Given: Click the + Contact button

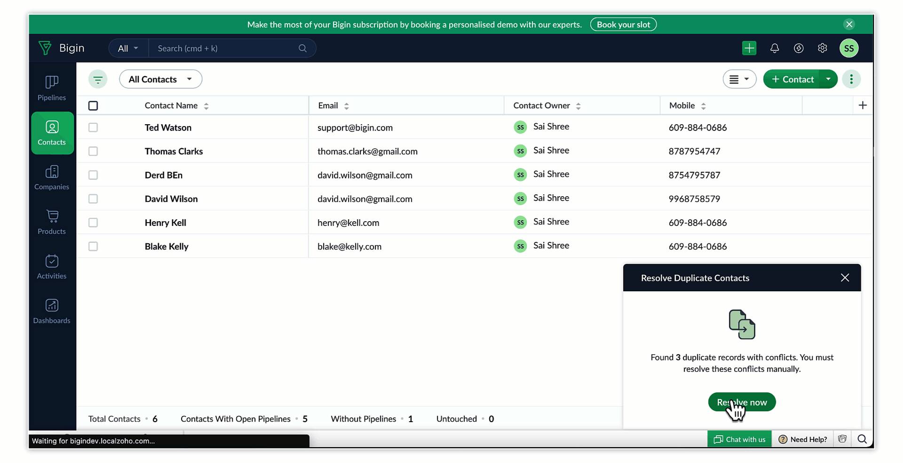Looking at the screenshot, I should (792, 79).
